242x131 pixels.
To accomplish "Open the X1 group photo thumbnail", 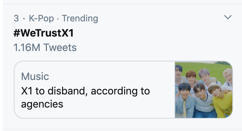I will click(x=204, y=90).
